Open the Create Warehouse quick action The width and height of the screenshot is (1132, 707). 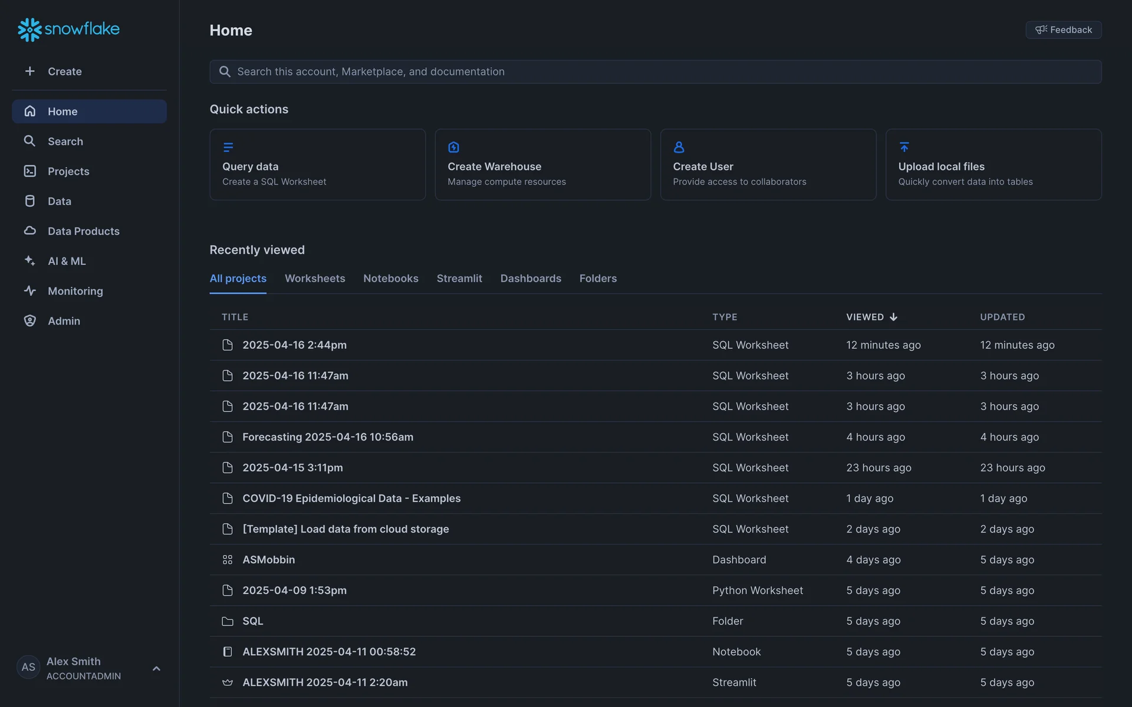[x=542, y=164]
